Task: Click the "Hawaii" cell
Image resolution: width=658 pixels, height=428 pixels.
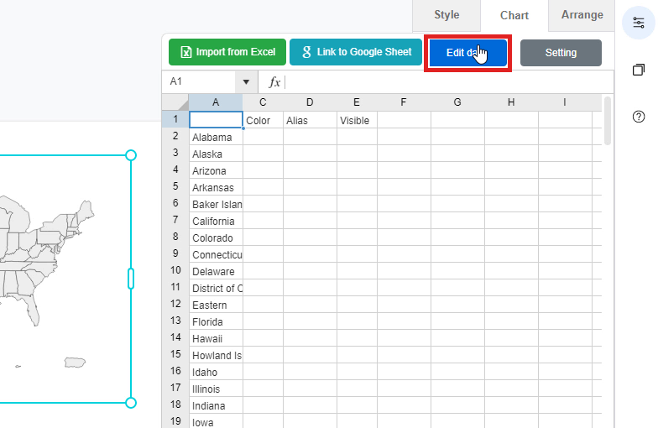Action: tap(216, 339)
